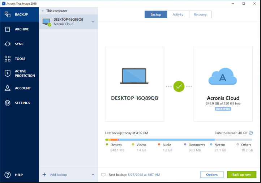Click the next backup date 5/25/2018 link

pyautogui.click(x=144, y=175)
